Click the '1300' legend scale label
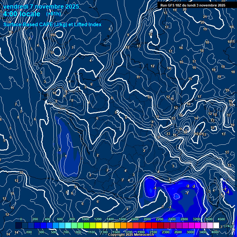The height and width of the screenshot is (237, 237). [104, 232]
